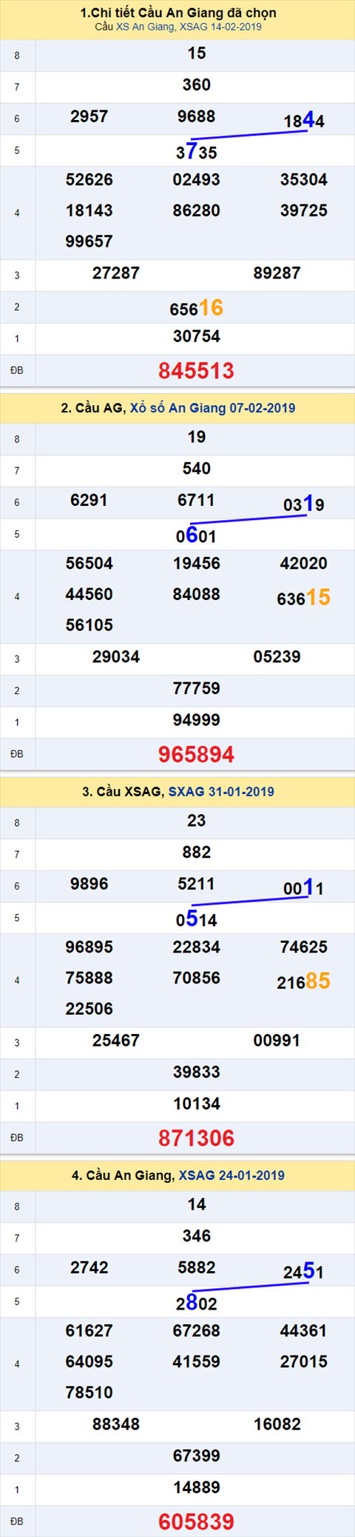The height and width of the screenshot is (1537, 355).
Task: Click prize number 65616 with orange digits
Action: pyautogui.click(x=196, y=307)
